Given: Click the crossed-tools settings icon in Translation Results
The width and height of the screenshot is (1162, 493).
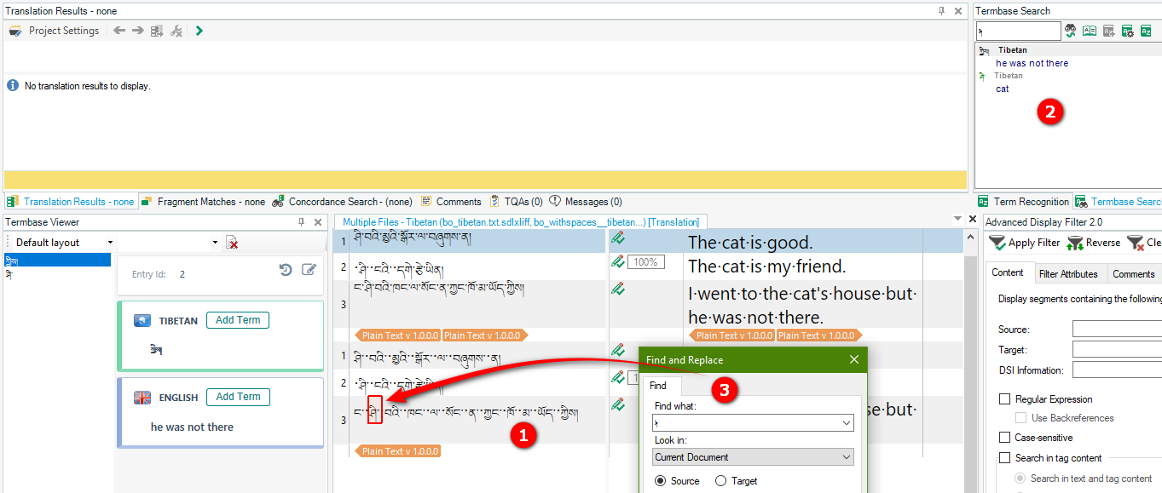Looking at the screenshot, I should (176, 31).
